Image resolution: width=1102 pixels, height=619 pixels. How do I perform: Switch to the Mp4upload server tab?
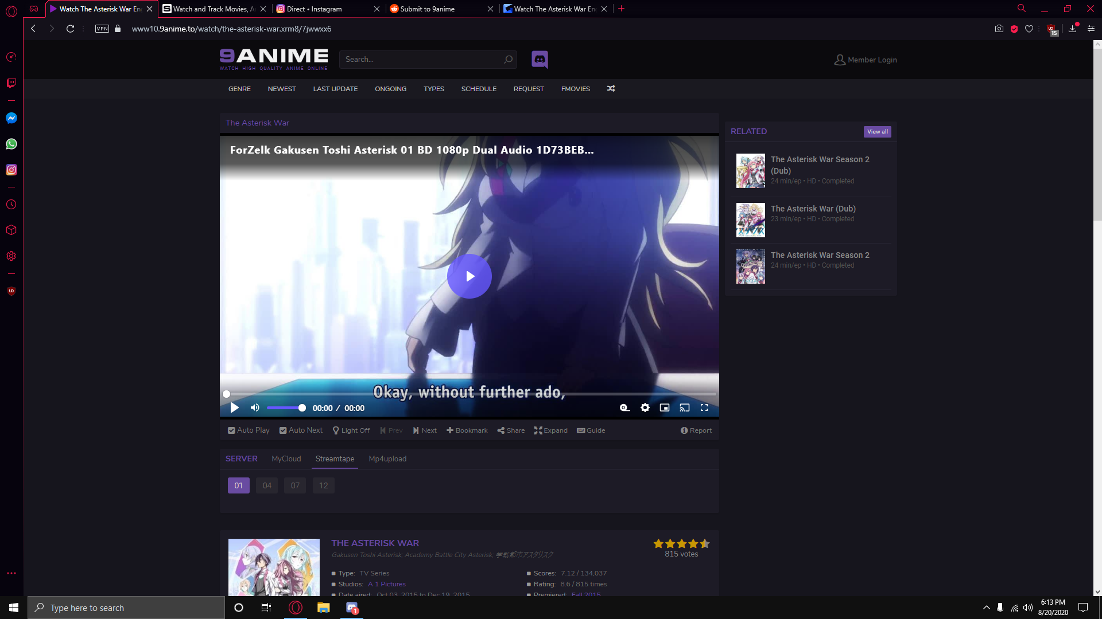pyautogui.click(x=387, y=459)
